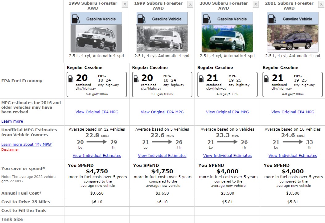Click gas pump icon for 2001 Forester header
Viewport: 325px width, 223px height.
click(272, 19)
